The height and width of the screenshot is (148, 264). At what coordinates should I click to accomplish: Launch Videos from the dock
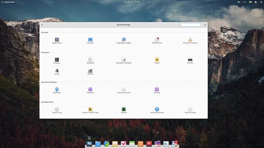[149, 144]
